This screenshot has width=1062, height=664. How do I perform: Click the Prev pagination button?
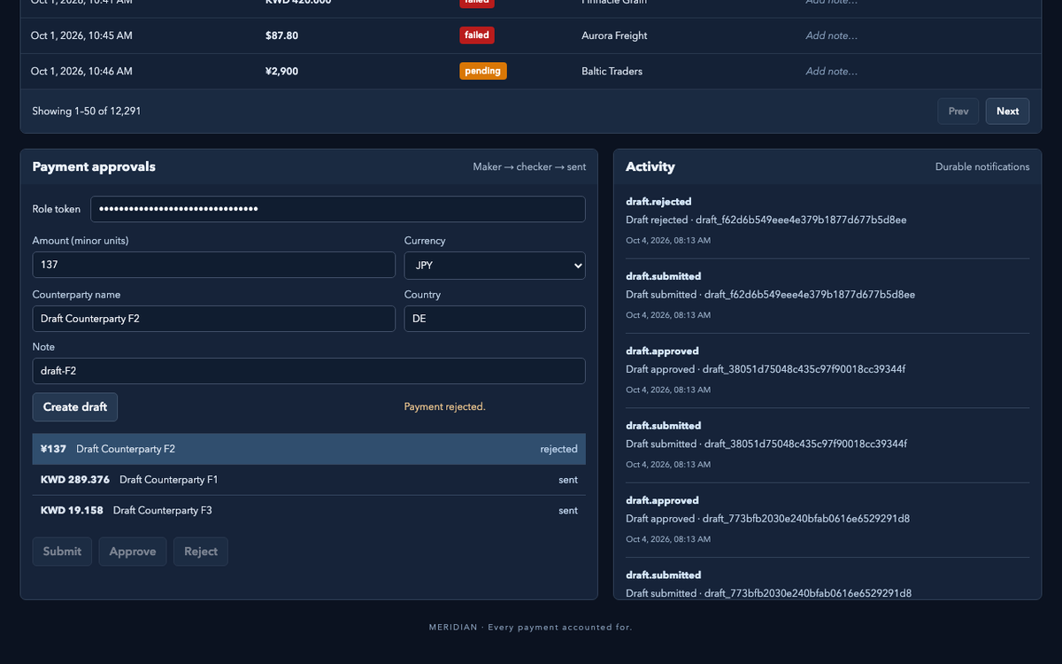[x=958, y=112]
